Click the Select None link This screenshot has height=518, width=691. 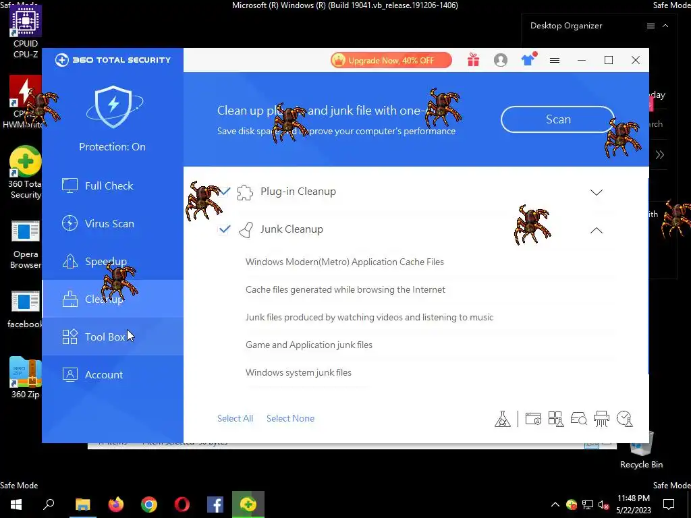click(290, 418)
